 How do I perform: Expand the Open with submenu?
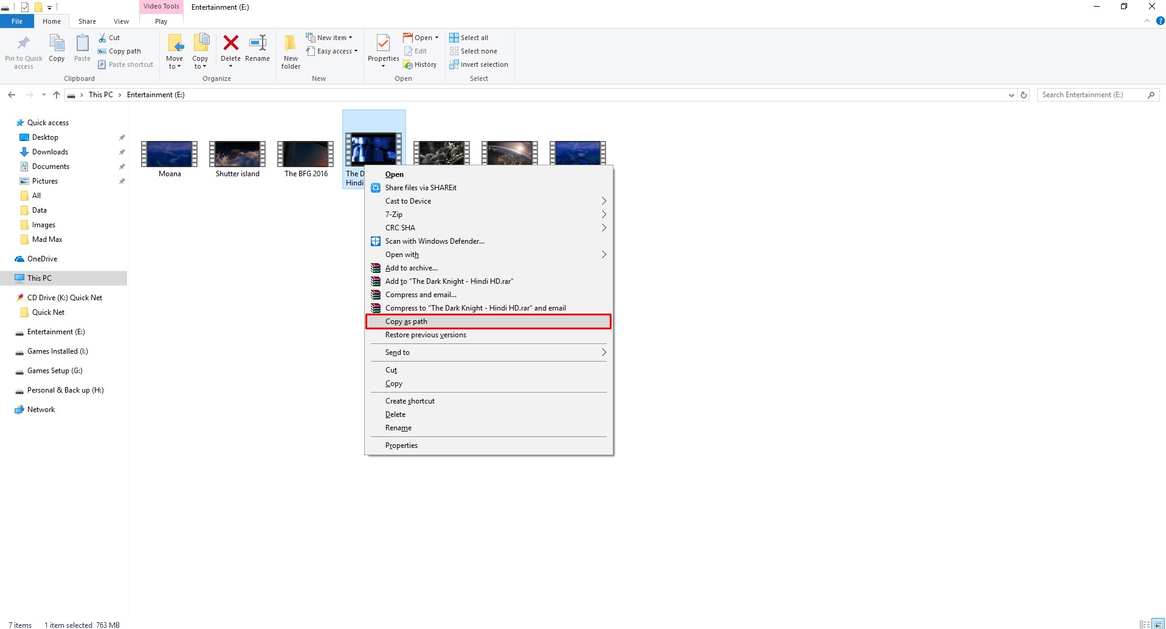click(604, 255)
